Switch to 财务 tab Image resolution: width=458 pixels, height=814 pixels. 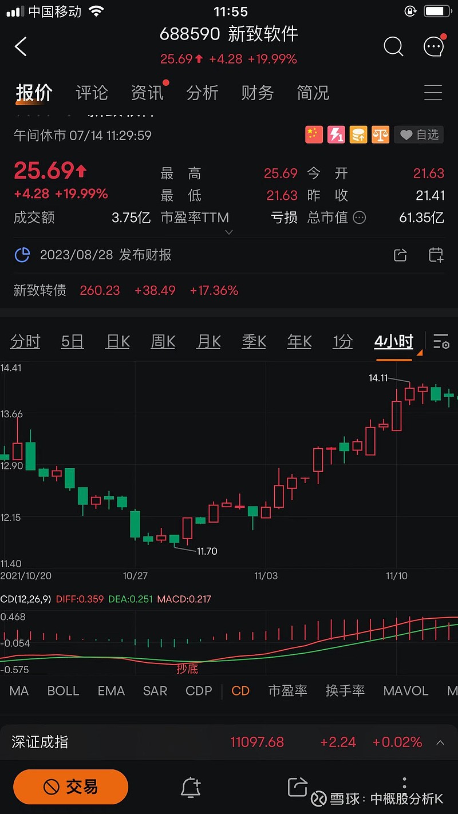(x=258, y=93)
